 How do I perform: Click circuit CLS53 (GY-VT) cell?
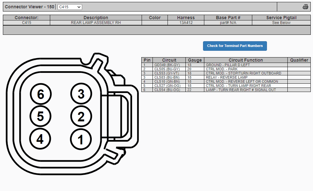169,73
